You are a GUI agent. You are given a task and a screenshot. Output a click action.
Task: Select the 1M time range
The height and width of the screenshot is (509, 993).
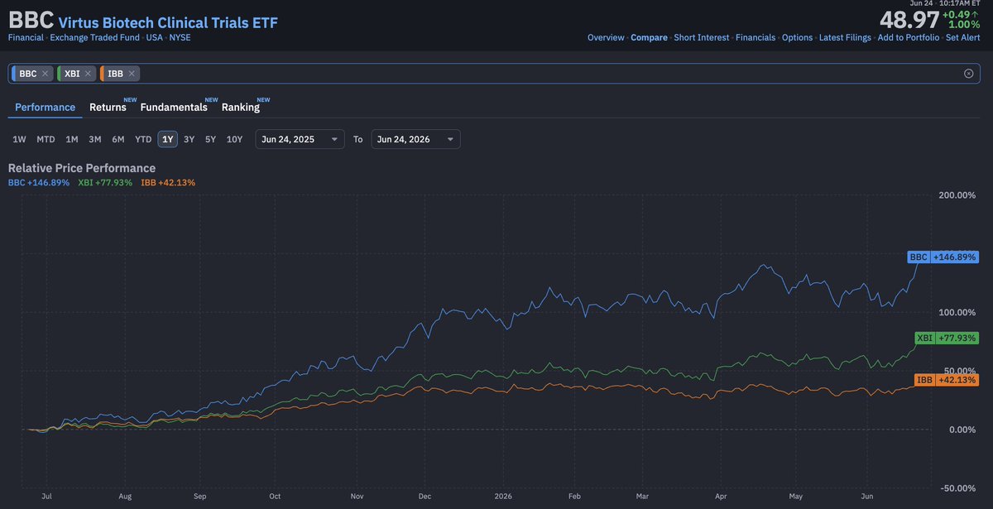[x=72, y=139]
